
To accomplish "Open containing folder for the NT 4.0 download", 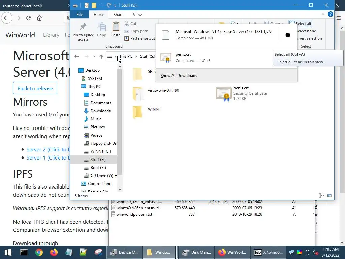I will (288, 35).
